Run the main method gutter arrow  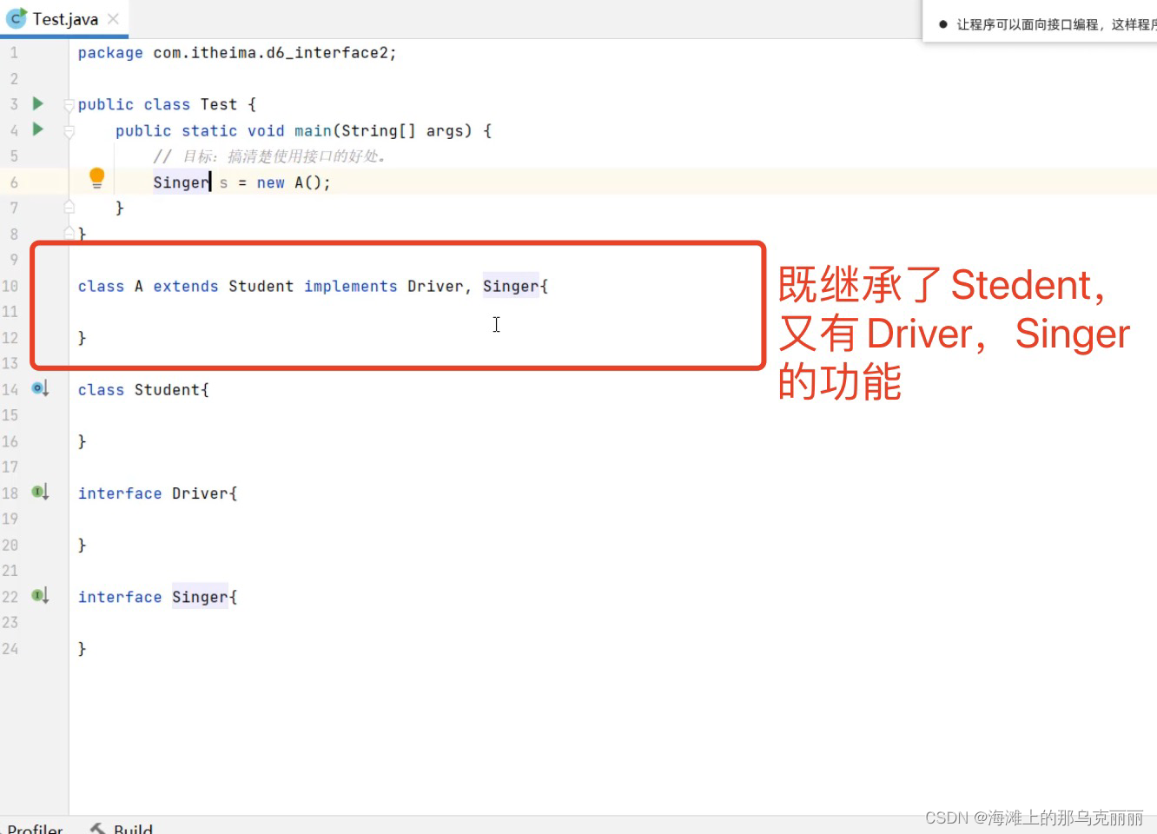(36, 129)
